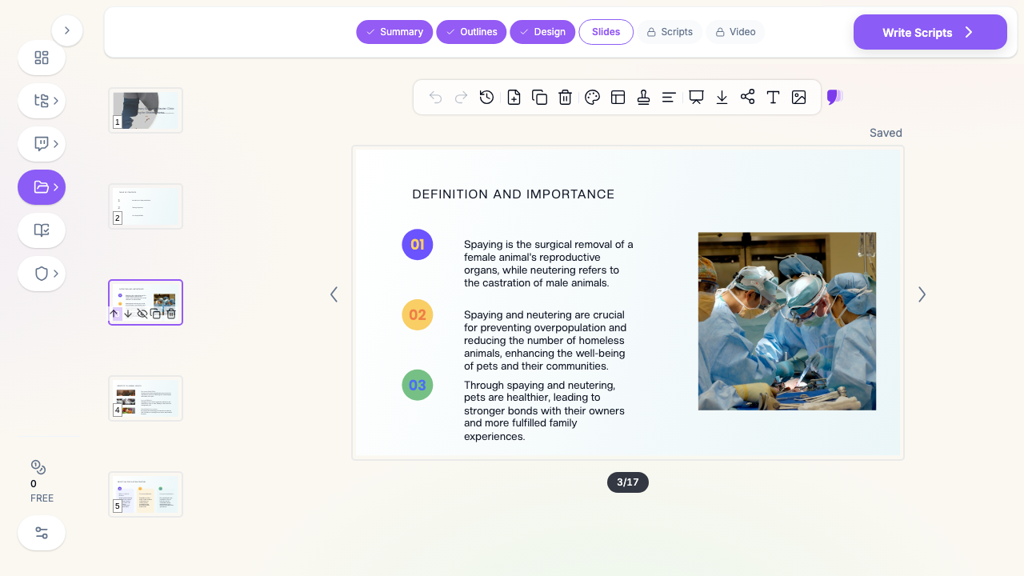The height and width of the screenshot is (576, 1024).
Task: Open the book checkmark sidebar icon
Action: 42,230
